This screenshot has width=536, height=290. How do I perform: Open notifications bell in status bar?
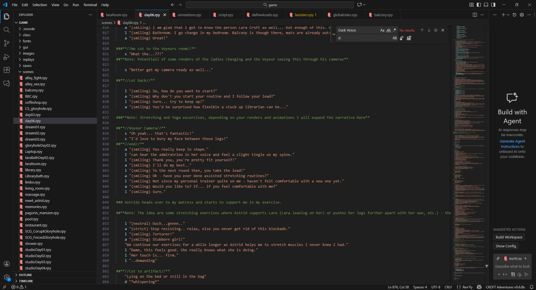[x=532, y=287]
